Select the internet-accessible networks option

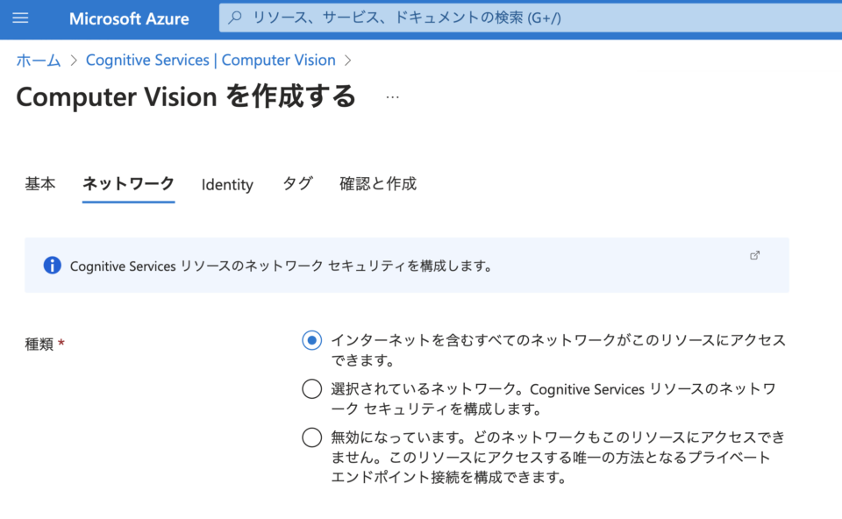tap(311, 340)
